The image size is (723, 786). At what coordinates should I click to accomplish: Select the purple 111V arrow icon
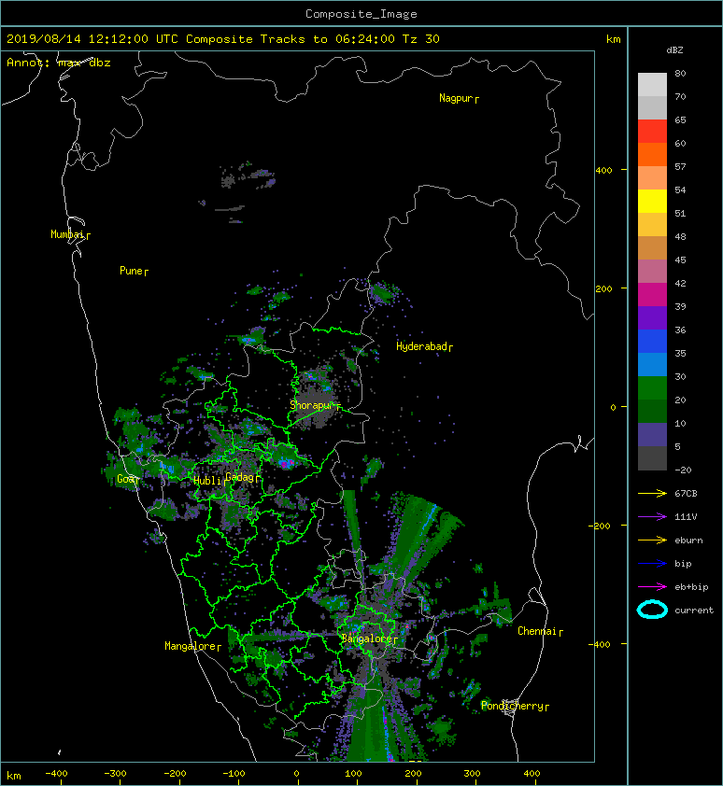pos(652,517)
